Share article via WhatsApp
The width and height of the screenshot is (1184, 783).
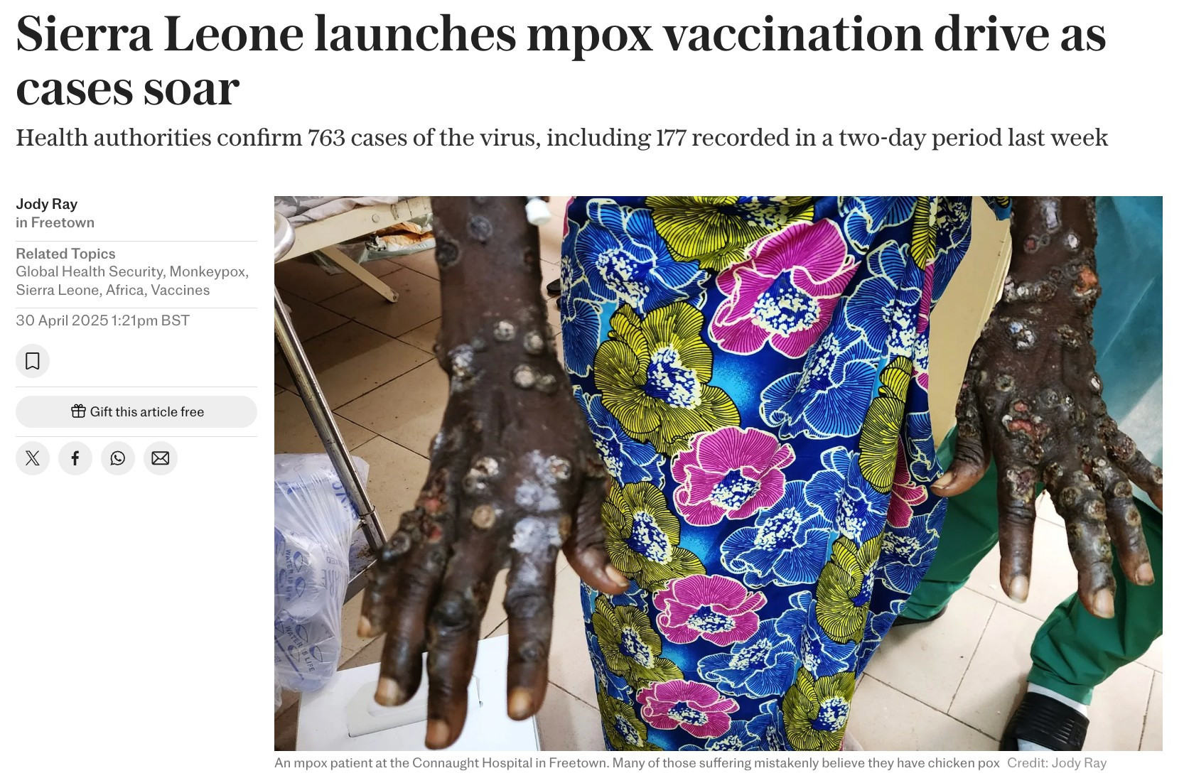[118, 458]
